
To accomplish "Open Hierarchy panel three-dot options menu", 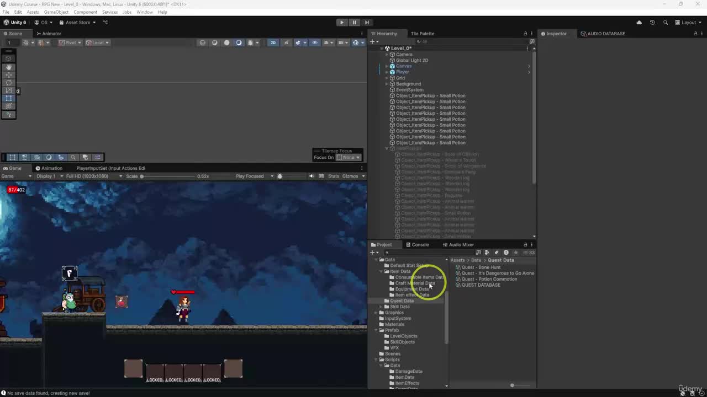I will tap(531, 34).
